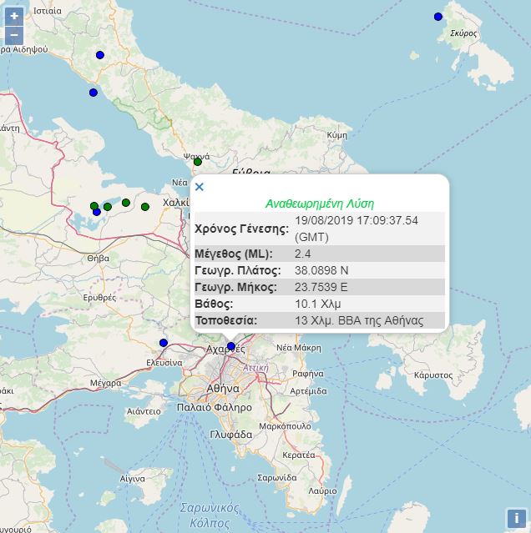The height and width of the screenshot is (533, 531).
Task: Click the Μέγεθος (ML) value 2.4
Action: [302, 254]
